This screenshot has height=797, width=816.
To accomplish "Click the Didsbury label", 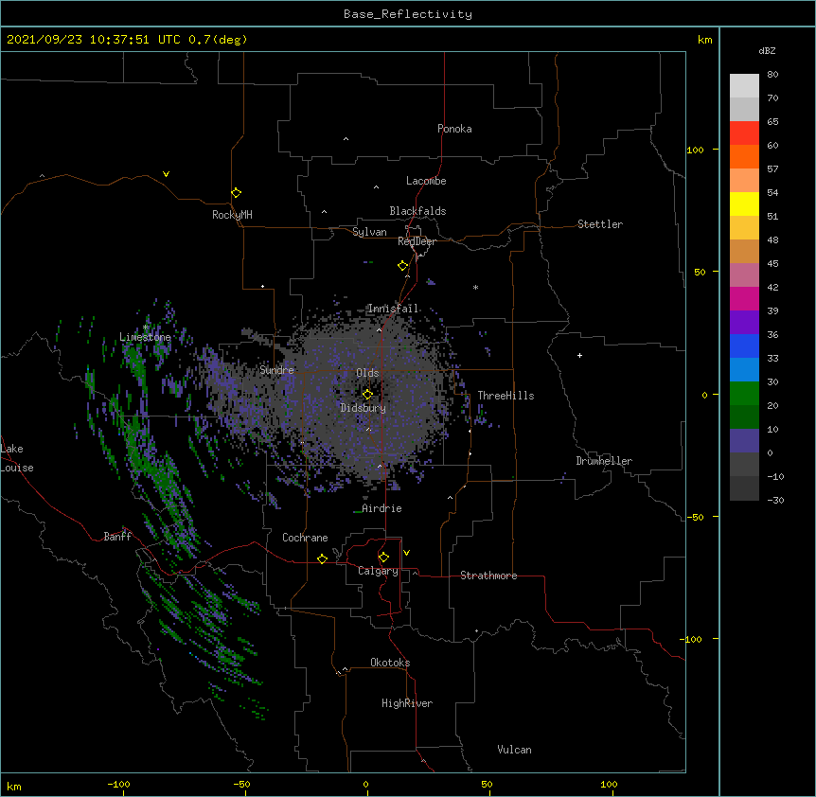I will tap(363, 408).
